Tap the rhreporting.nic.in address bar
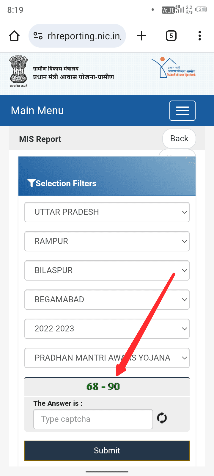This screenshot has width=214, height=476. pyautogui.click(x=84, y=36)
